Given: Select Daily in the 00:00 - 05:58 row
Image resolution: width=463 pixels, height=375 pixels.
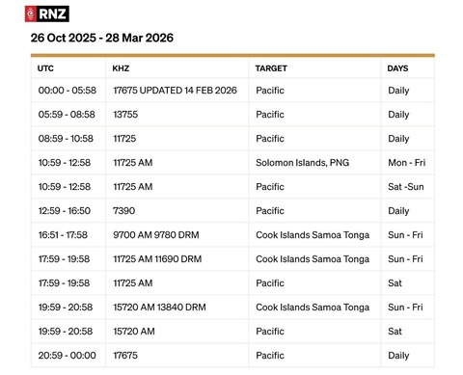Looking at the screenshot, I should tap(398, 91).
